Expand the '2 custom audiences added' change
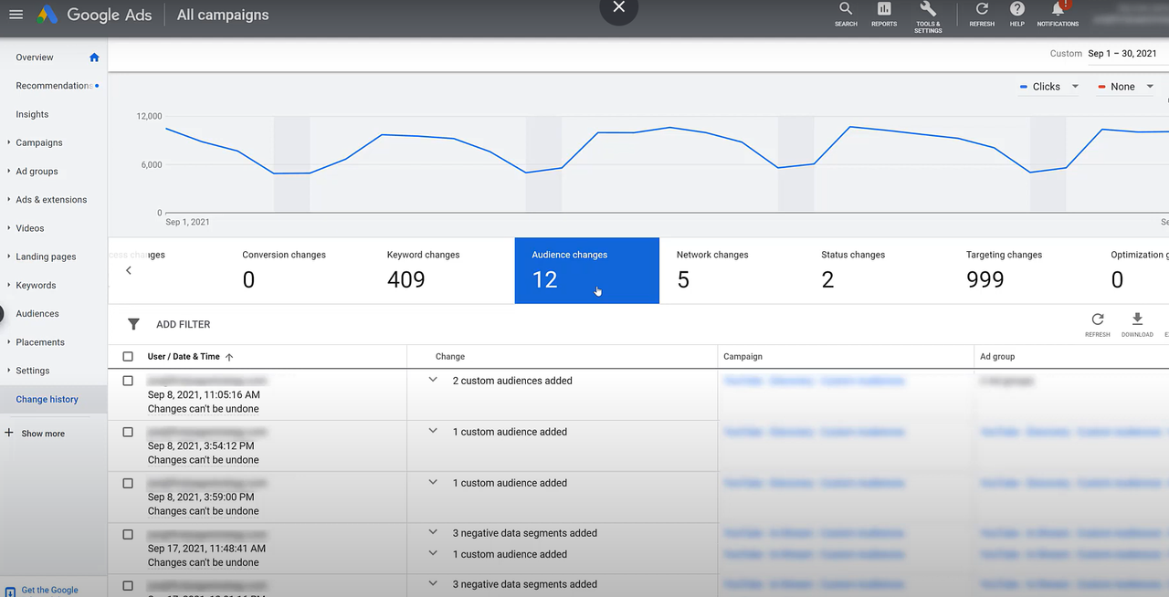 [x=434, y=380]
